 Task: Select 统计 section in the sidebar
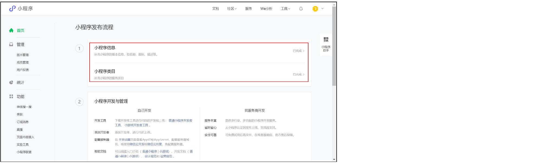point(21,83)
